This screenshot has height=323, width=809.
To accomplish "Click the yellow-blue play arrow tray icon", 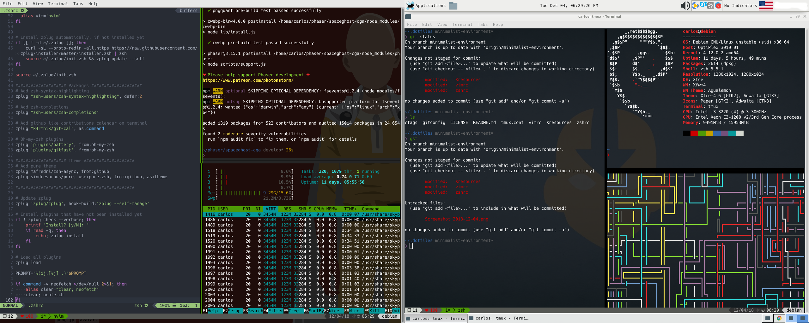I will pos(695,6).
